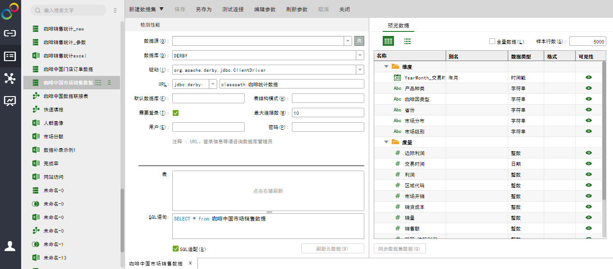Screen dimensions: 613x269
Task: Switch preview to green table grid view
Action: tap(388, 41)
